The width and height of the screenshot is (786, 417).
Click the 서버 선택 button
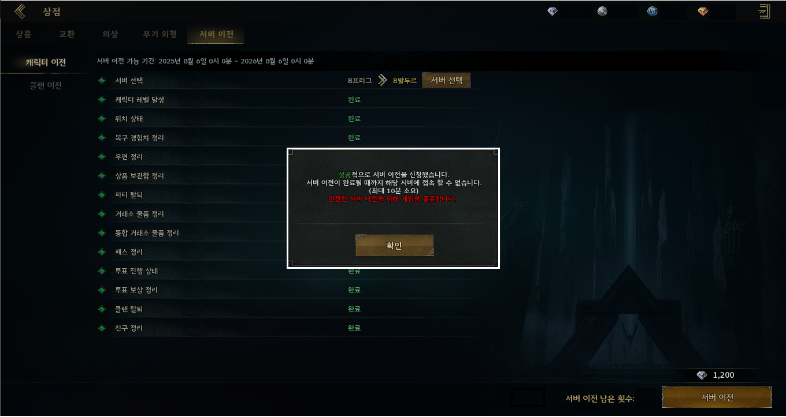click(x=447, y=80)
